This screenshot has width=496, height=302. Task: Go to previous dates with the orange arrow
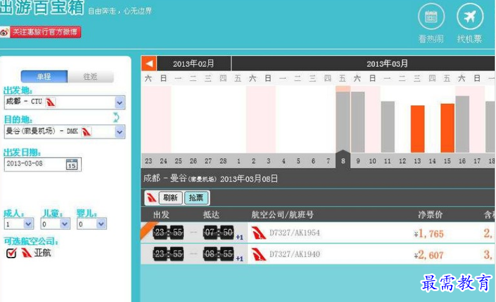149,63
